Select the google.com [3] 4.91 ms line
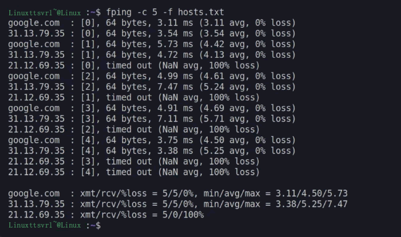The image size is (401, 237). (x=152, y=108)
